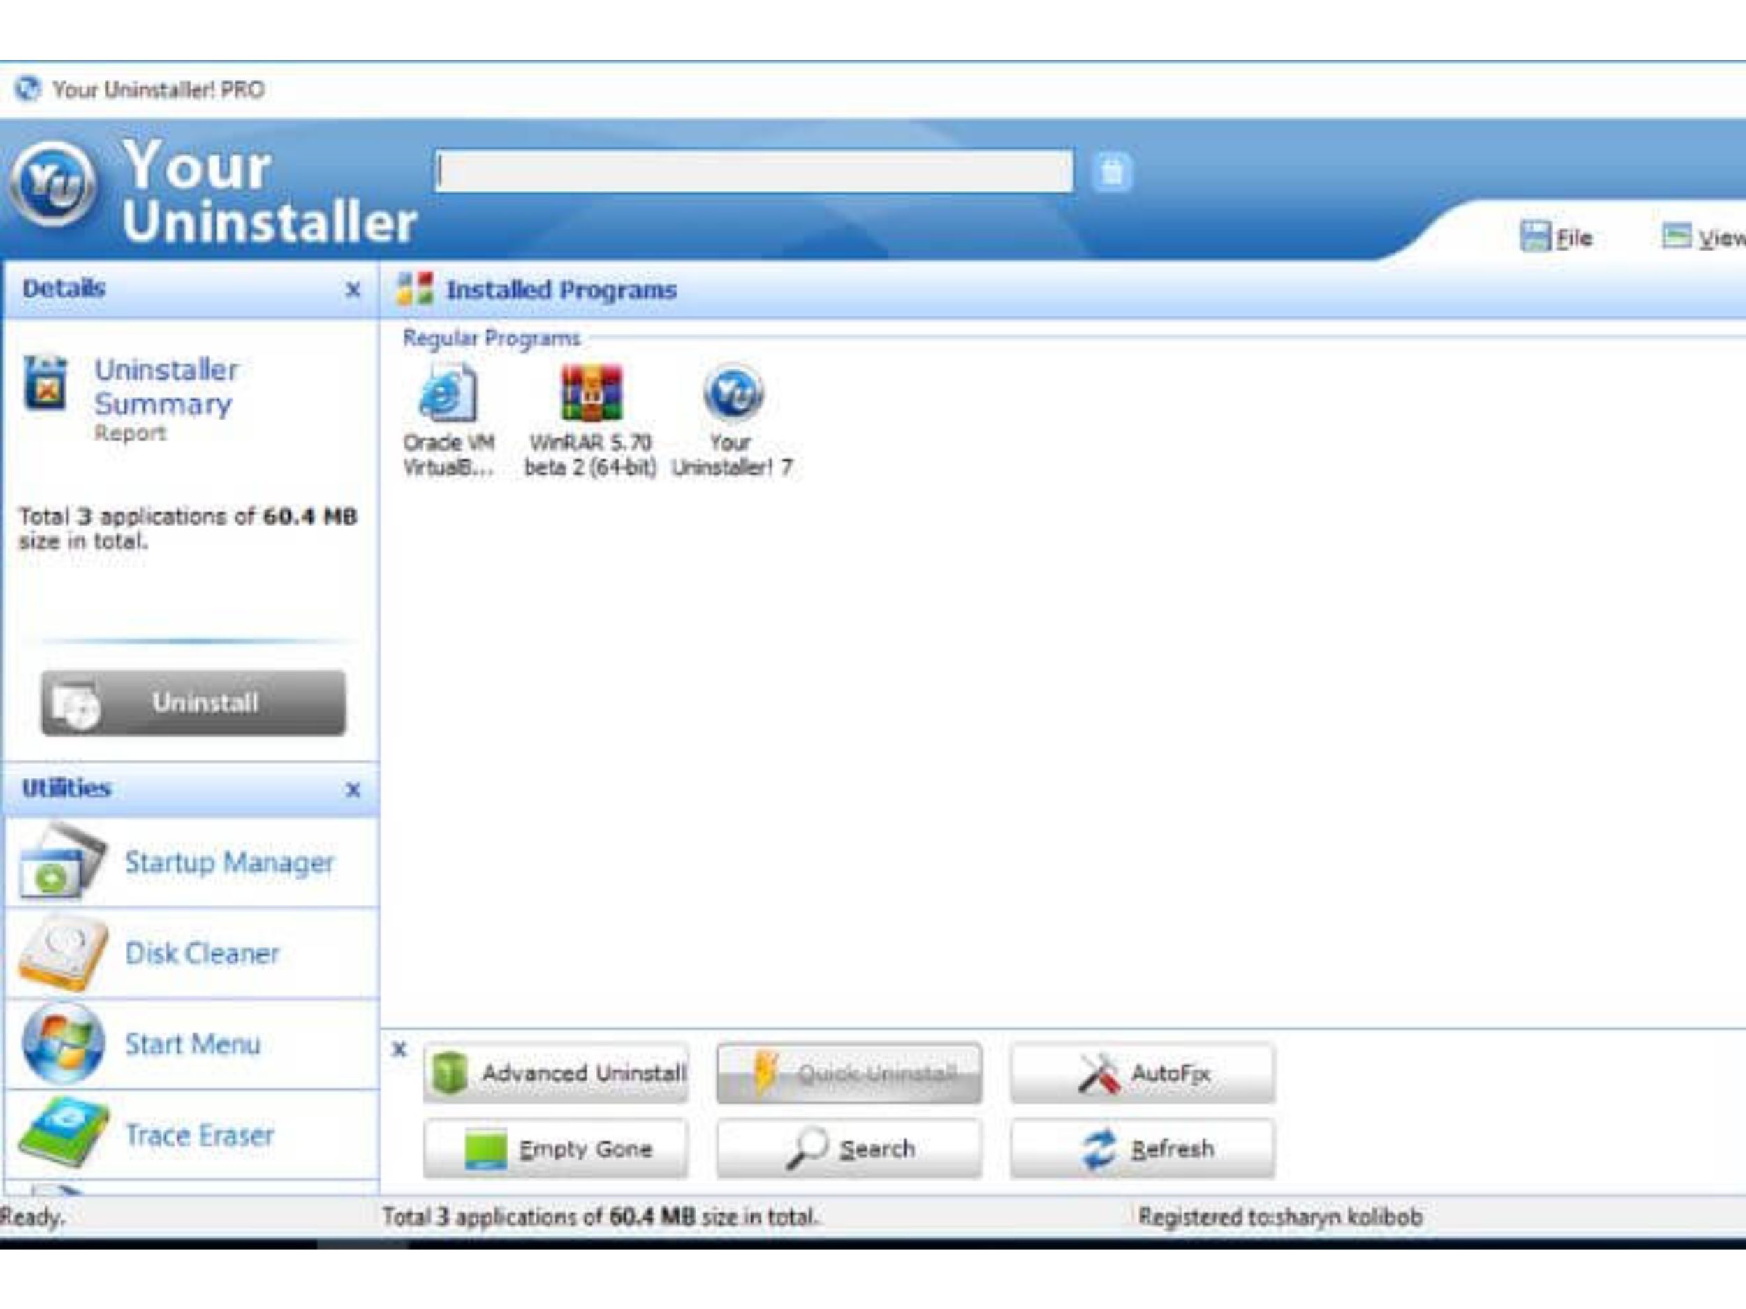Viewport: 1746px width, 1309px height.
Task: Open the Uninstaller Summary Report link
Action: click(x=166, y=399)
